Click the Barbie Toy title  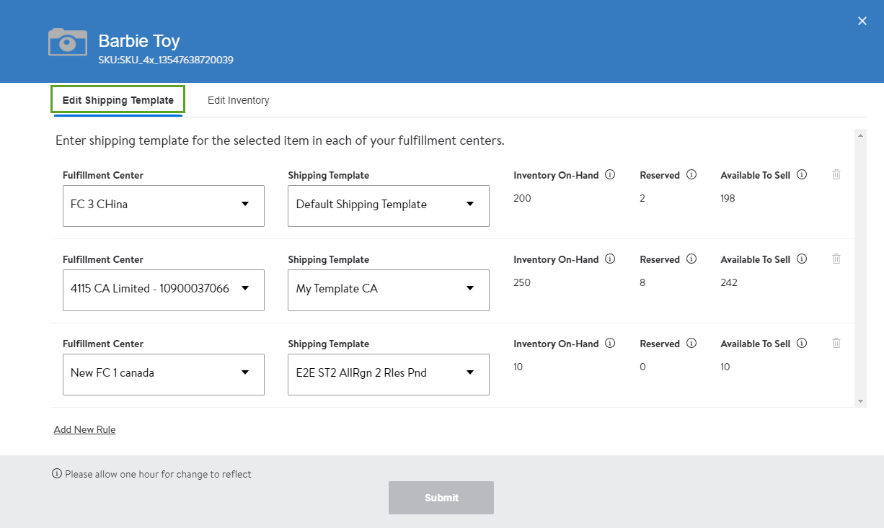(139, 40)
